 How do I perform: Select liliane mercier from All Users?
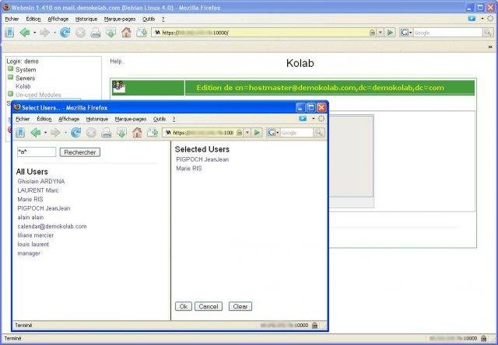point(36,235)
